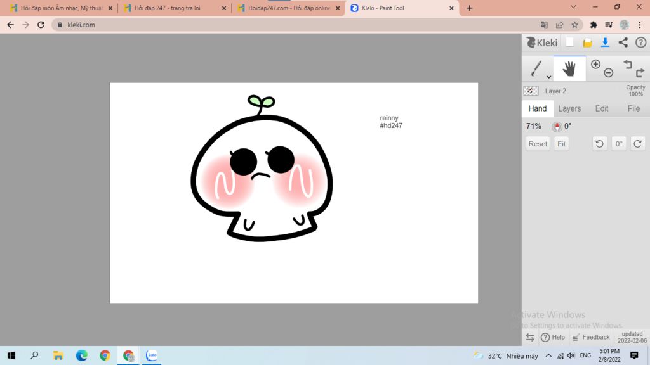Switch to the Hand tab
This screenshot has height=365, width=650.
538,108
